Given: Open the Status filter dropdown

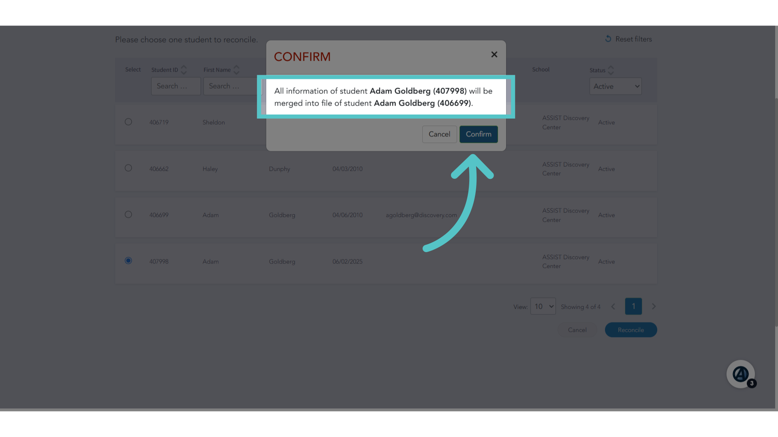Looking at the screenshot, I should (616, 86).
